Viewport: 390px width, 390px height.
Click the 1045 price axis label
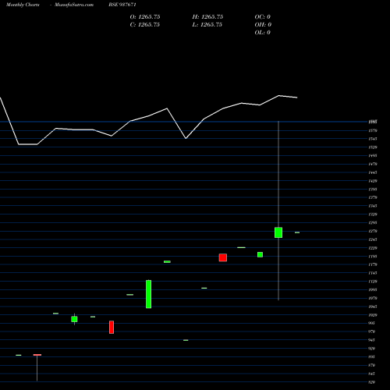coord(373,307)
